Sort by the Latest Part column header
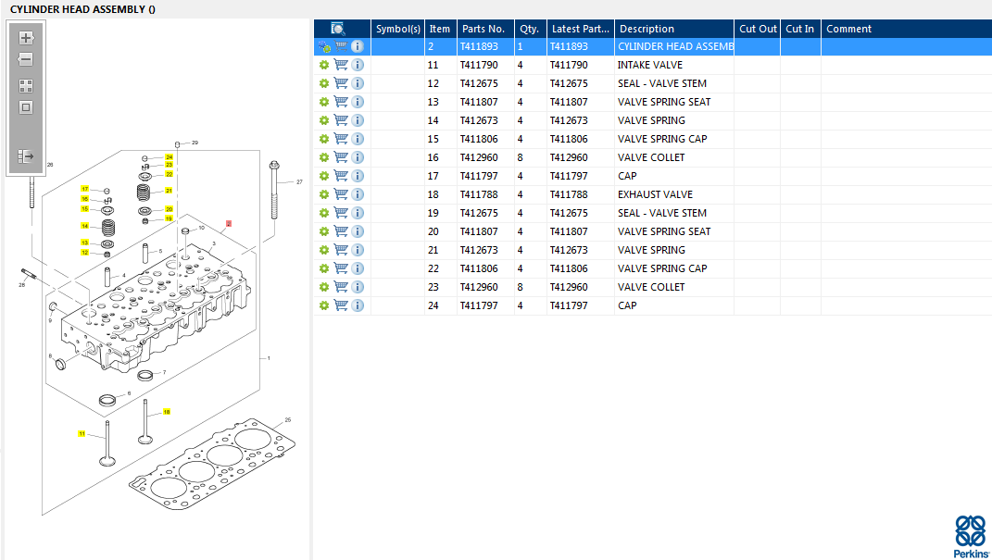992x560 pixels. pyautogui.click(x=581, y=29)
